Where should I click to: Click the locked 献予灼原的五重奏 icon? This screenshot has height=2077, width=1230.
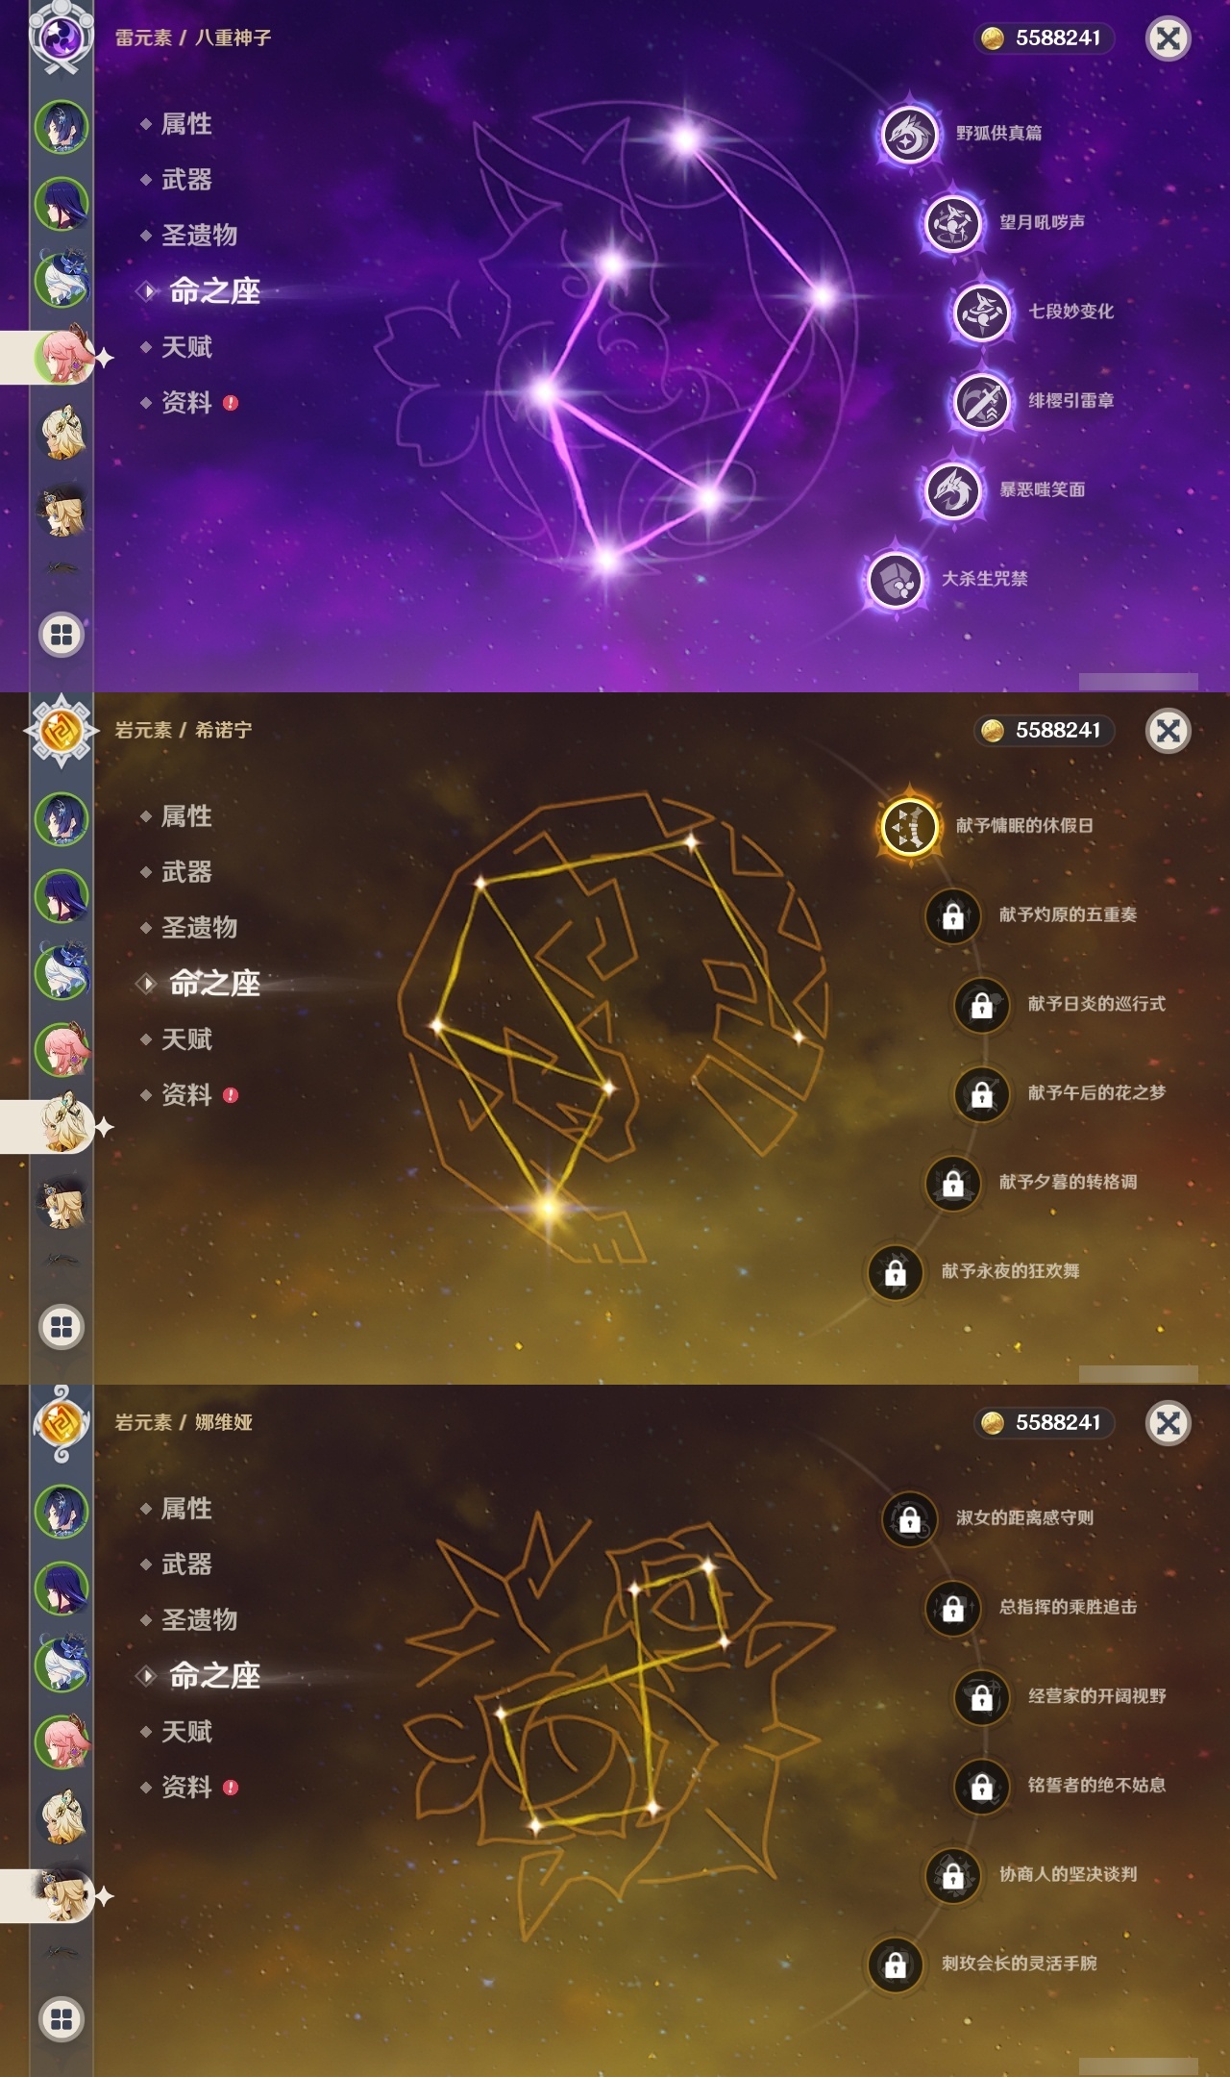tap(952, 915)
